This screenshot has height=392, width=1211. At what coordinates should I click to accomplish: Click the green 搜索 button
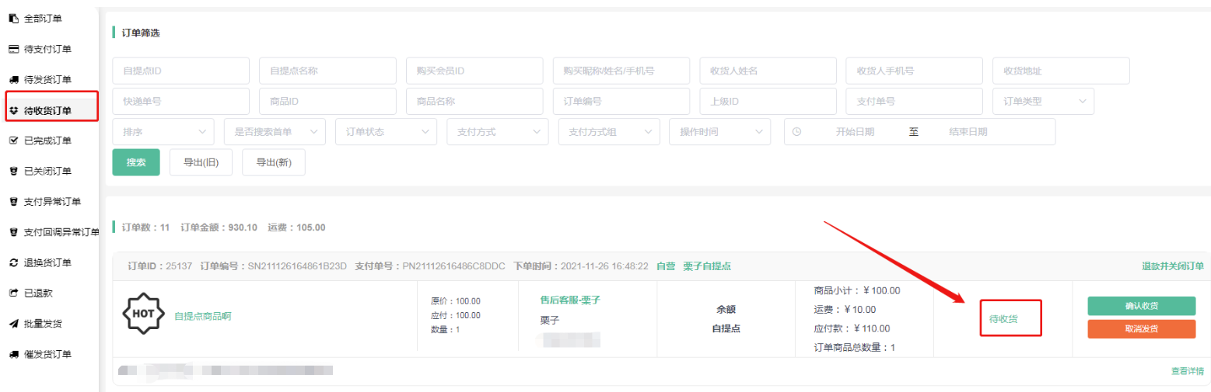coord(136,162)
